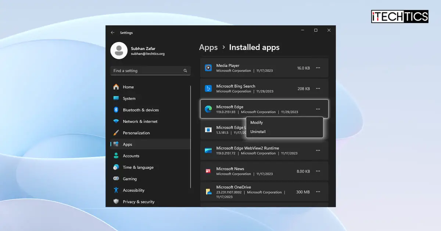The image size is (441, 231).
Task: Open more options for Microsoft OneDrive
Action: click(x=318, y=191)
